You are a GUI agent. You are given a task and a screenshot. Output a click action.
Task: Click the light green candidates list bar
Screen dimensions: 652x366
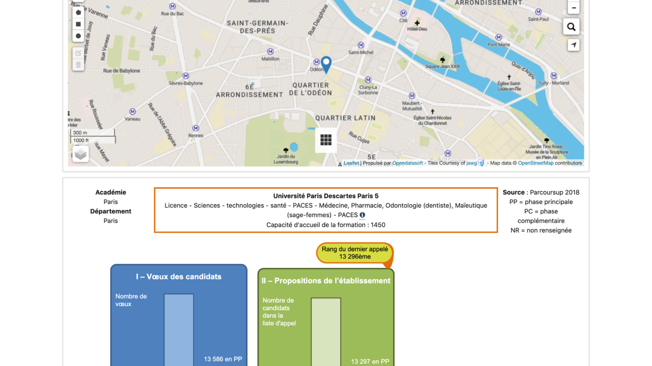(326, 332)
